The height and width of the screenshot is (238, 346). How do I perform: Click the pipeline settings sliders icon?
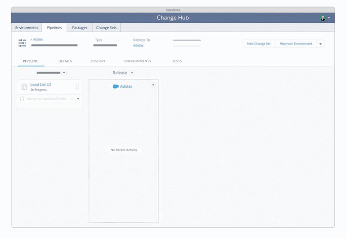click(22, 43)
